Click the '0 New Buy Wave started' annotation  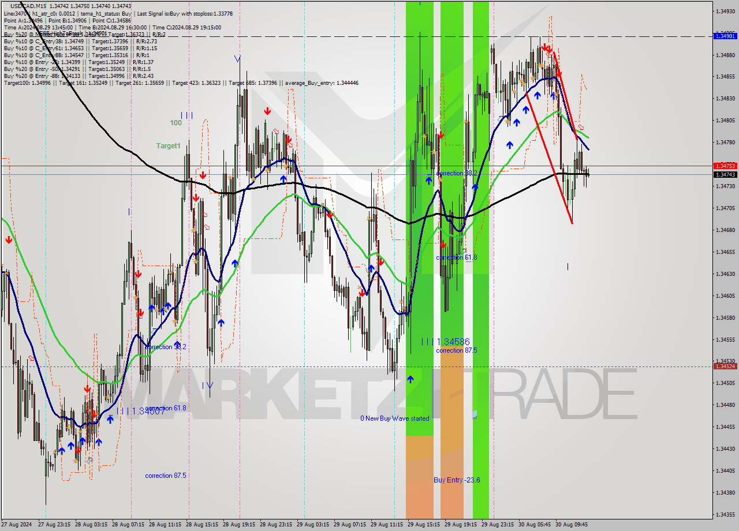(x=395, y=418)
